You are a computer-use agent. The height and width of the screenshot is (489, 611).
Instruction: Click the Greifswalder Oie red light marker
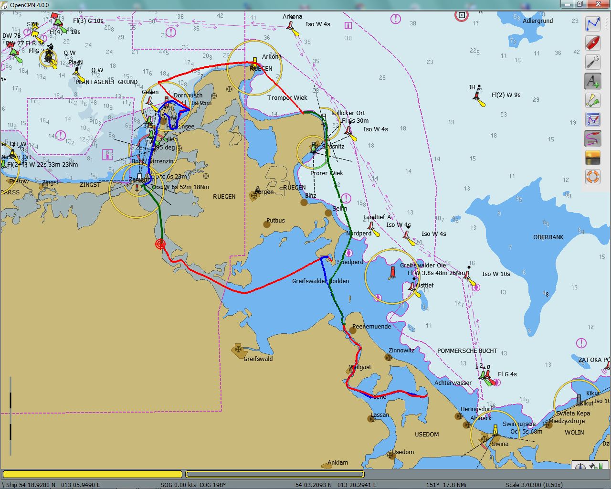tap(393, 272)
